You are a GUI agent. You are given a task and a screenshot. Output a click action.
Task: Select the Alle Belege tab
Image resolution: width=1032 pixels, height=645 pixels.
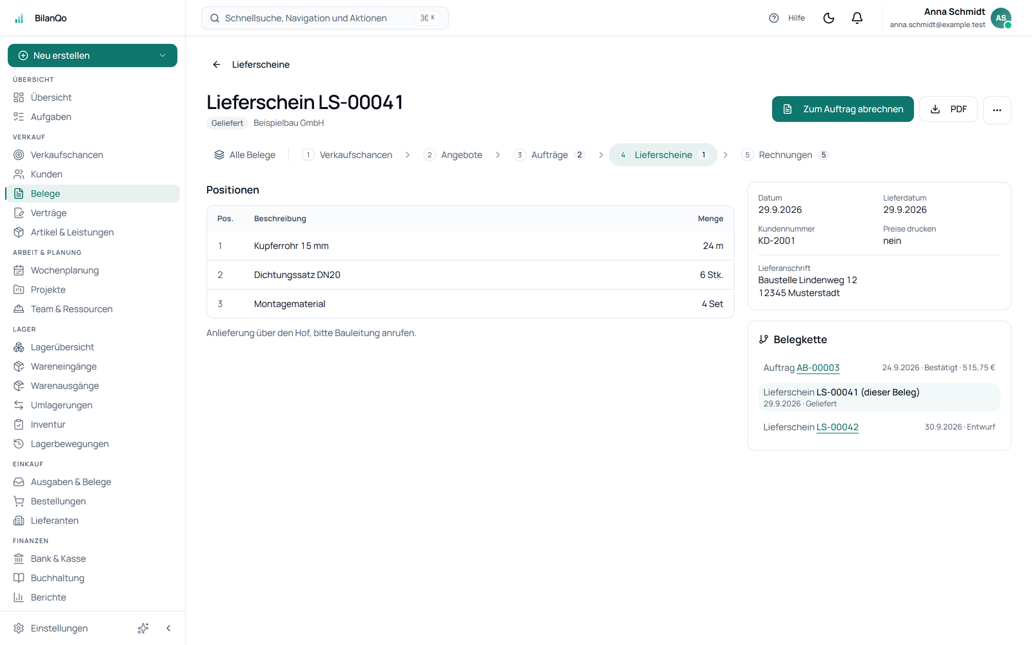(245, 155)
